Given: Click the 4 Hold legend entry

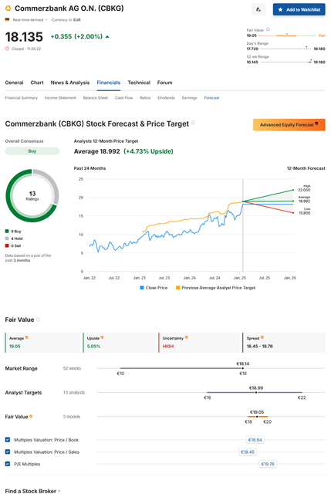Looking at the screenshot, I should pos(14,239).
